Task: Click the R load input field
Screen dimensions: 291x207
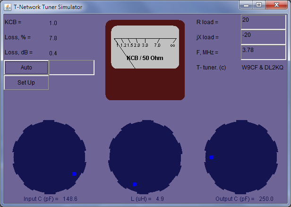Action: (x=263, y=22)
